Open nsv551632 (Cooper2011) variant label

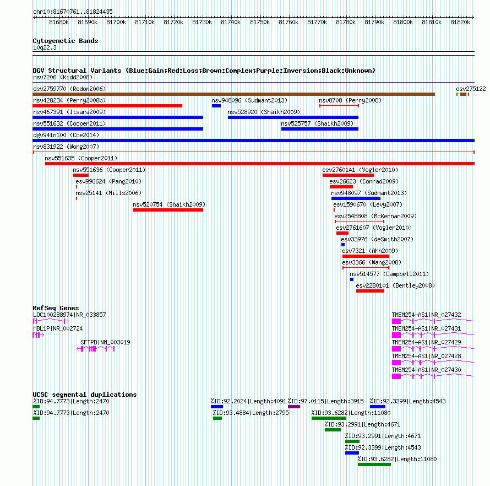[69, 123]
